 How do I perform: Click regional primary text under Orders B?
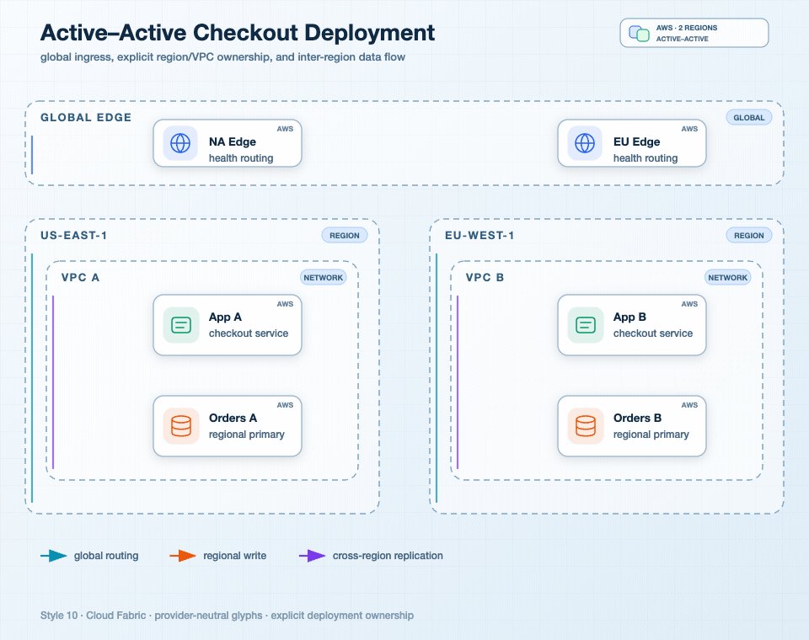pyautogui.click(x=651, y=435)
